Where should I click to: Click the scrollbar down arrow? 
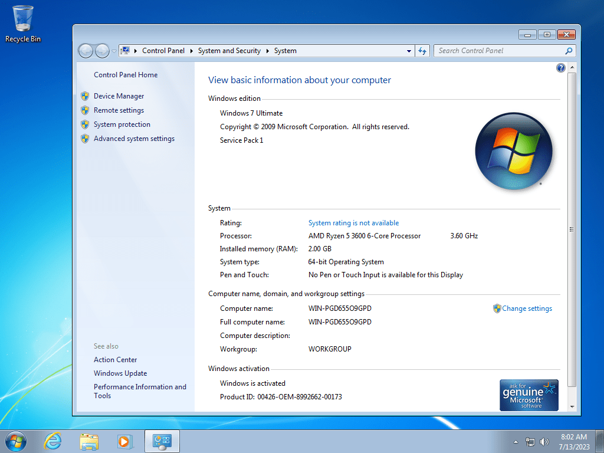coord(572,406)
